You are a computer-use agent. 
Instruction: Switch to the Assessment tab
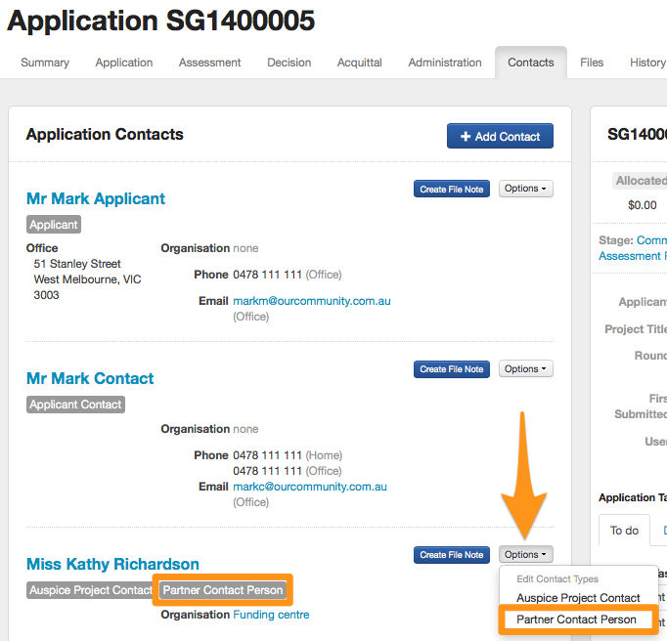click(x=209, y=63)
